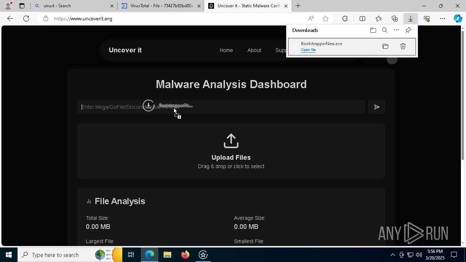466x262 pixels.
Task: Open volume control in tray
Action: (x=419, y=255)
